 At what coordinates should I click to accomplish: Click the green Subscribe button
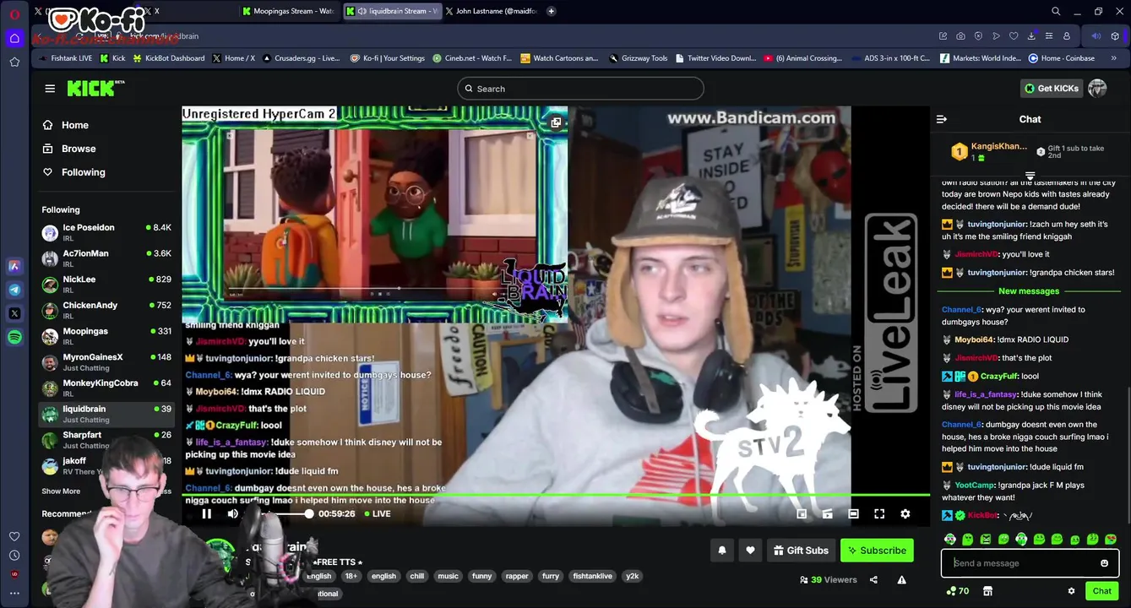pyautogui.click(x=877, y=551)
